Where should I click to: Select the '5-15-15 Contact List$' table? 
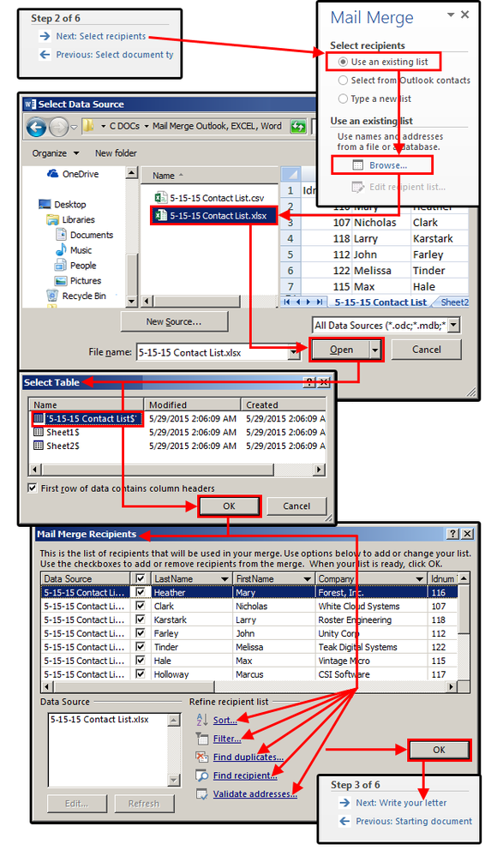tap(87, 418)
